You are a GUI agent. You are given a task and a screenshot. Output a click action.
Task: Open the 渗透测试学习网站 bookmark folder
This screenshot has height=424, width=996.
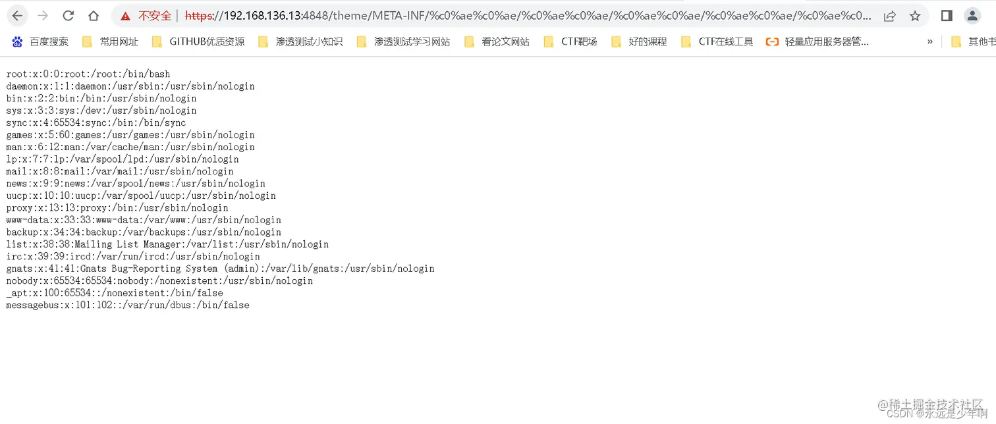pos(403,41)
